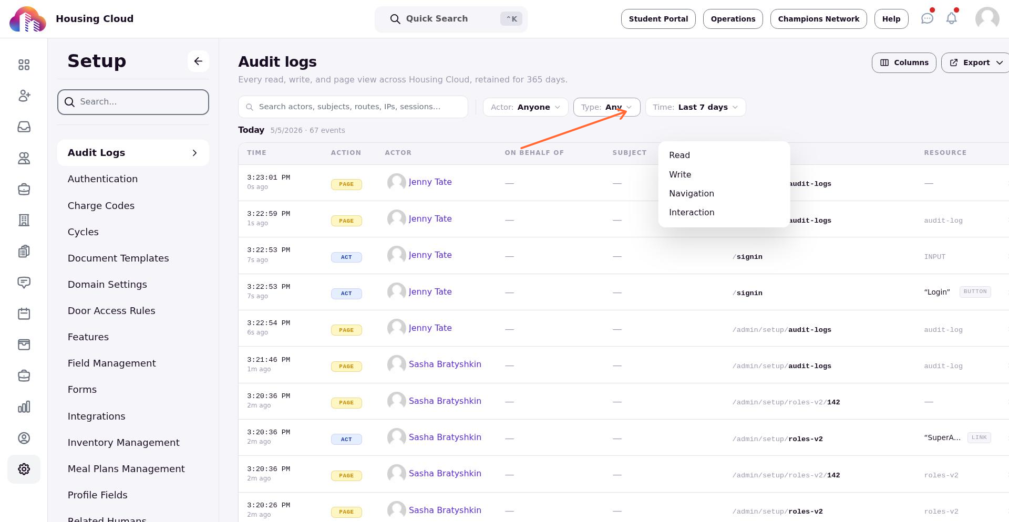Open the bar chart reports icon
The width and height of the screenshot is (1009, 522).
24,407
